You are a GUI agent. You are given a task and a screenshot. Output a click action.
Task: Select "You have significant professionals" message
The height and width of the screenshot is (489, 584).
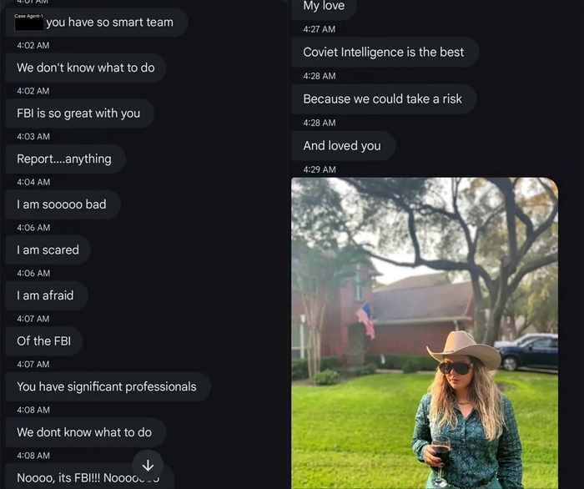tap(107, 386)
